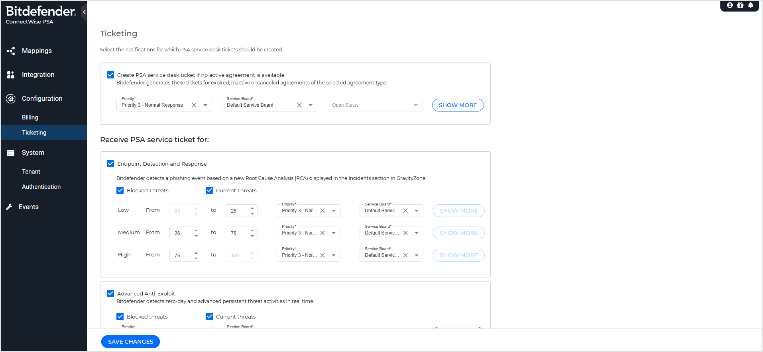763x352 pixels.
Task: Toggle Advanced Anti-Exploit checkbox
Action: (110, 293)
